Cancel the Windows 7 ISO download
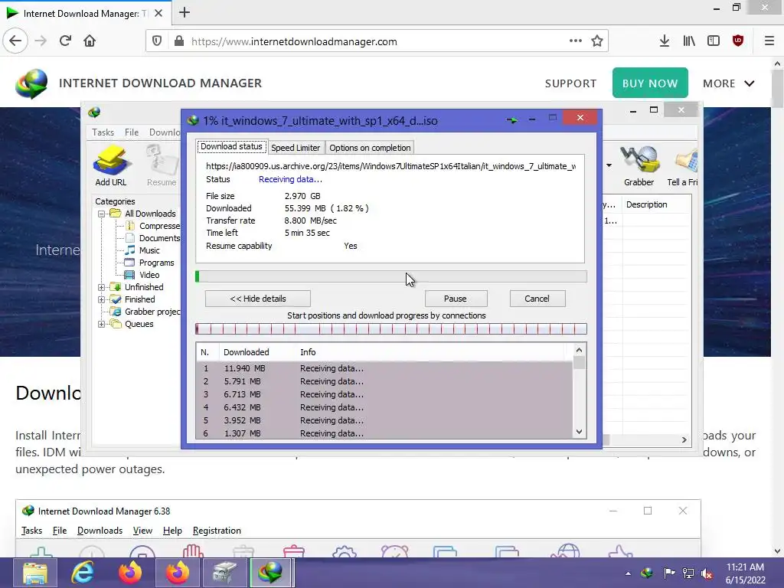Viewport: 784px width, 588px height. 537,299
